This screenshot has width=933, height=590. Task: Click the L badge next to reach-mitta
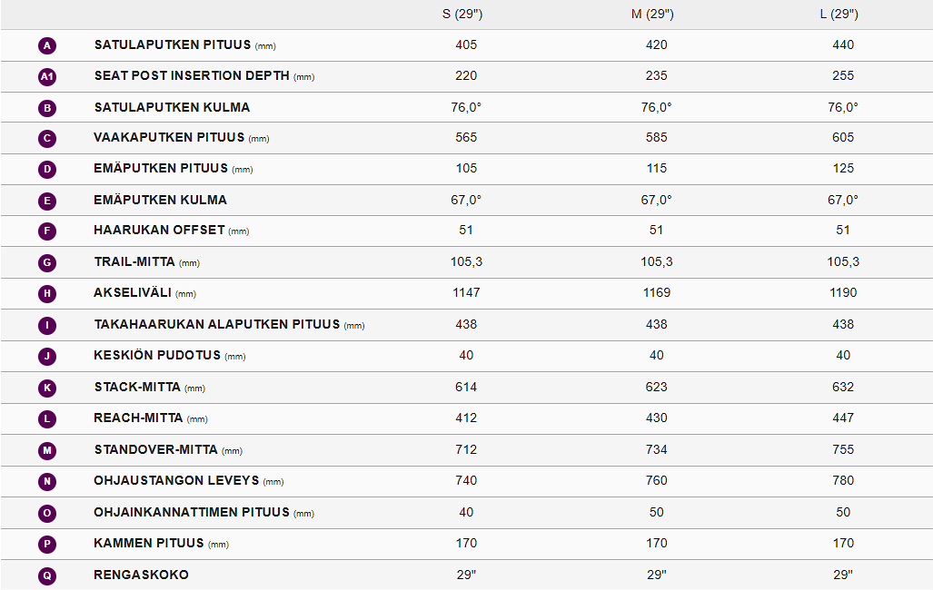48,419
